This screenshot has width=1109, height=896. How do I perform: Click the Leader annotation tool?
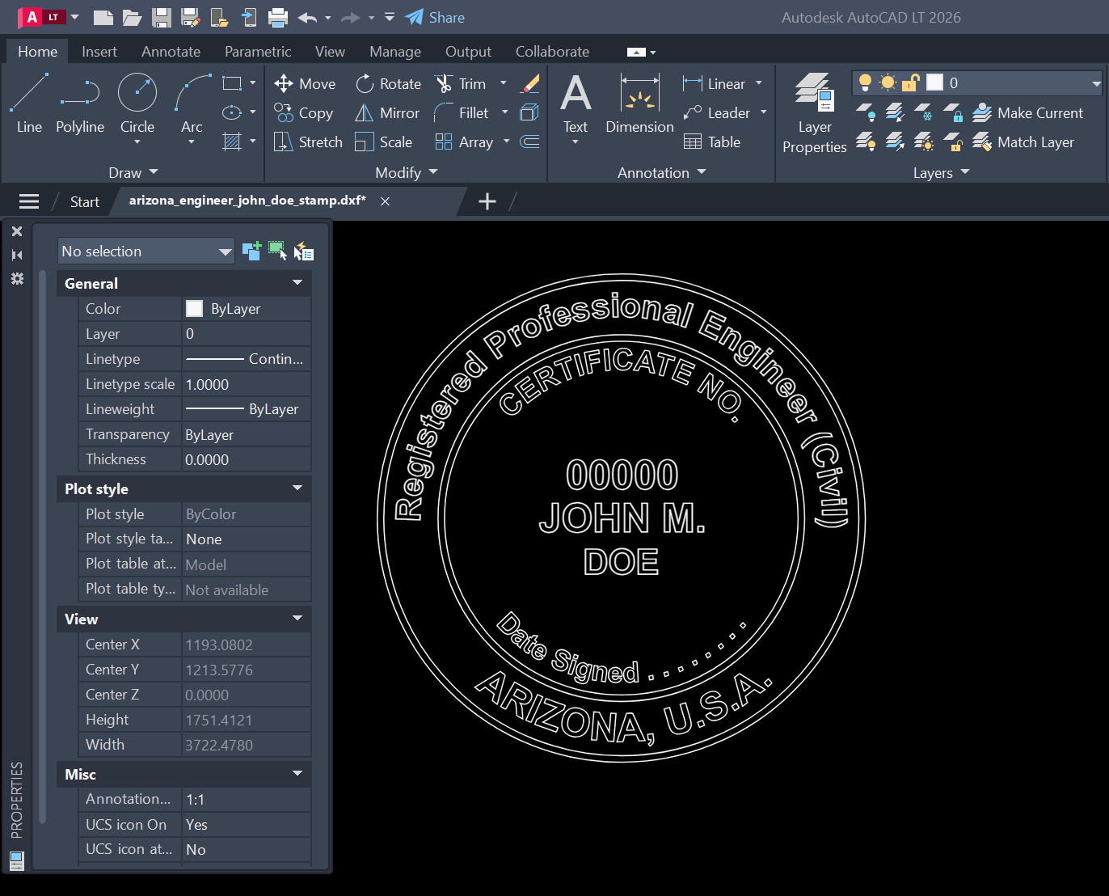tap(716, 112)
